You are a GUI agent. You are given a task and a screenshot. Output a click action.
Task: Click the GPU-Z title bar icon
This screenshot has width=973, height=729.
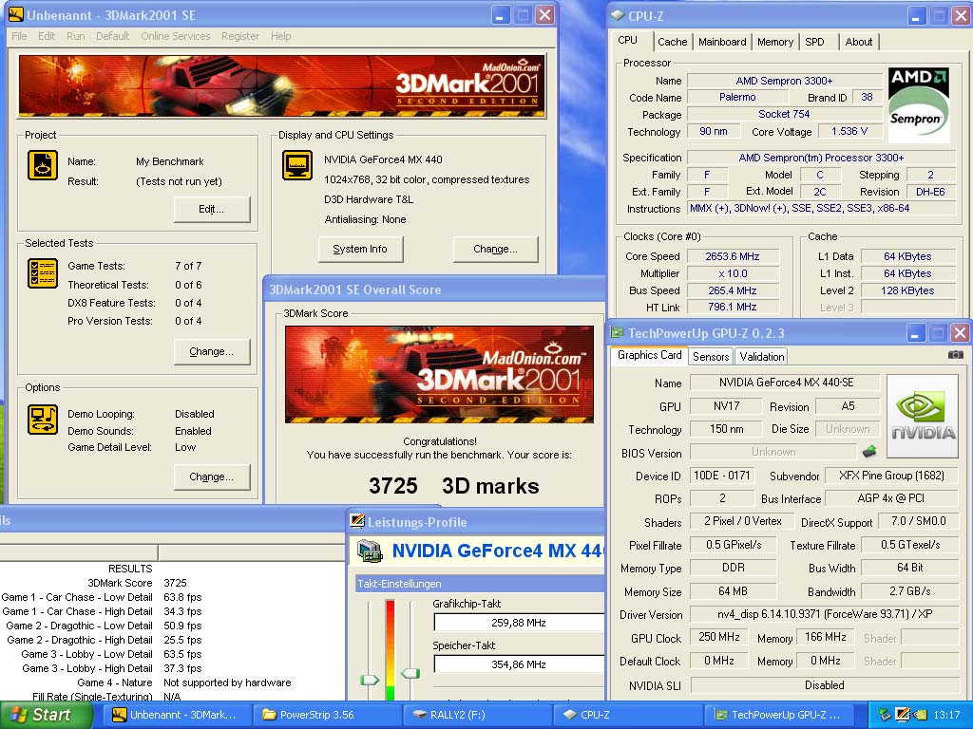pos(617,333)
